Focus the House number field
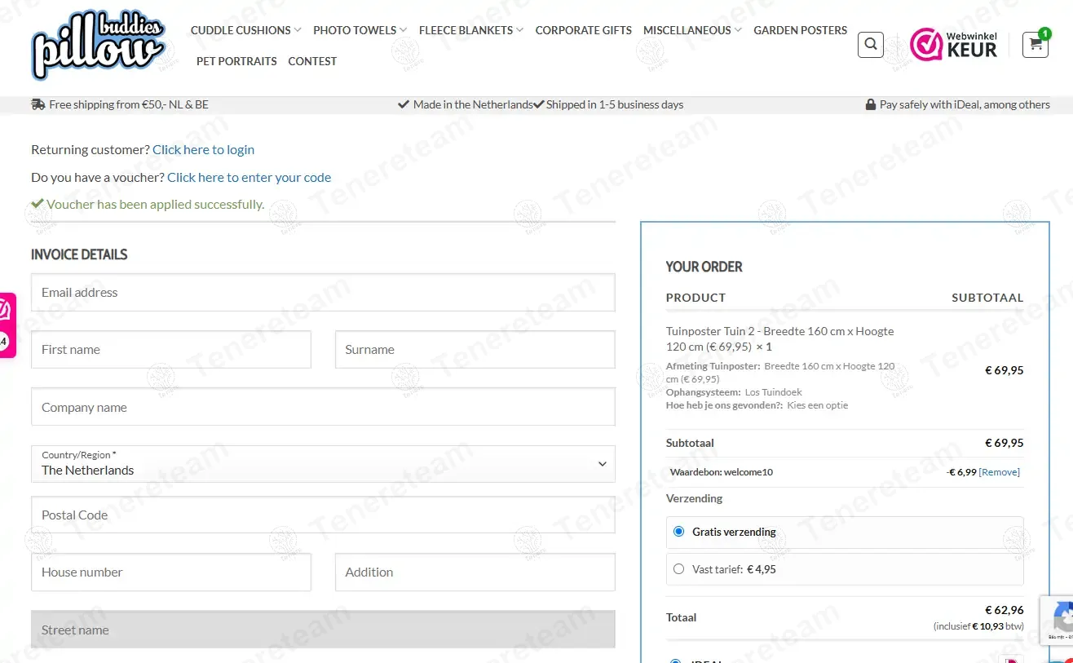 pyautogui.click(x=171, y=572)
